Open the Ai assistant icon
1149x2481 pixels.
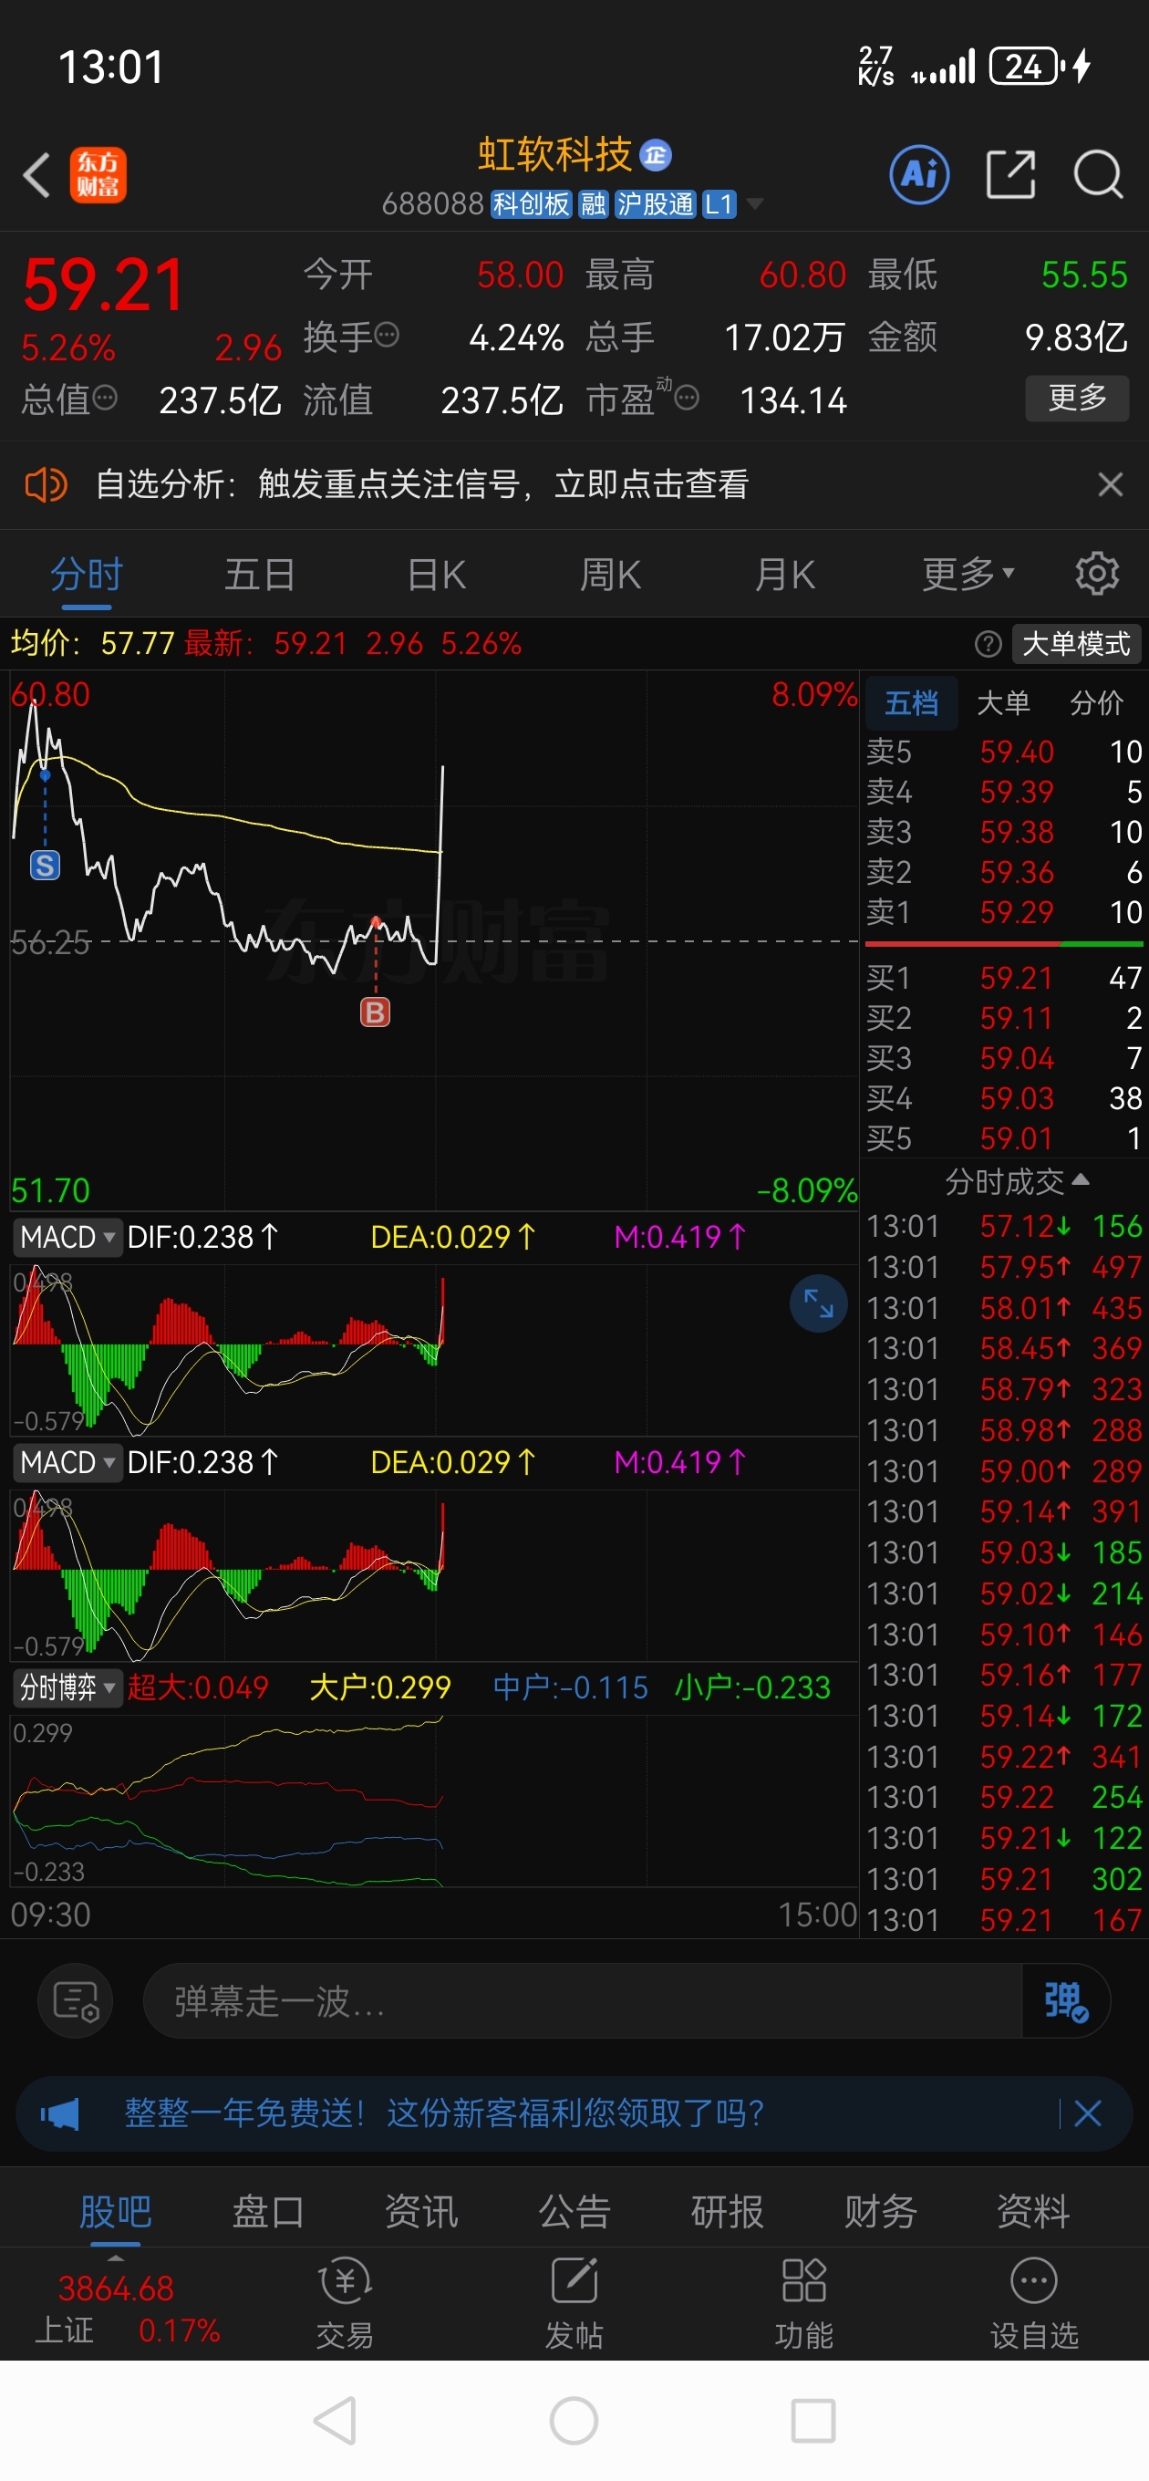[919, 175]
